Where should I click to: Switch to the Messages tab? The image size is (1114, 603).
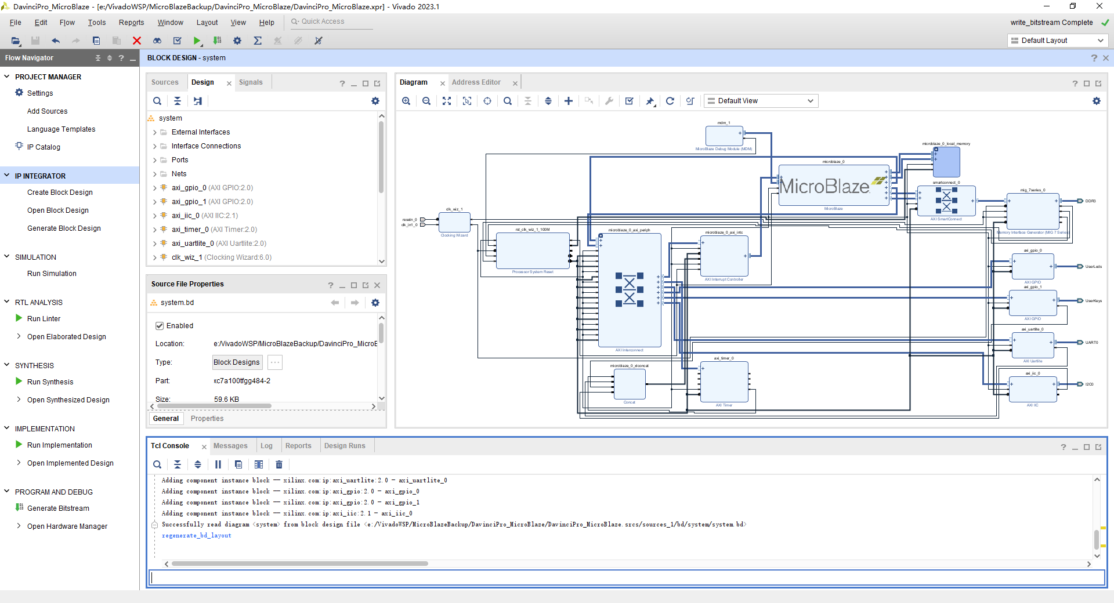tap(230, 446)
